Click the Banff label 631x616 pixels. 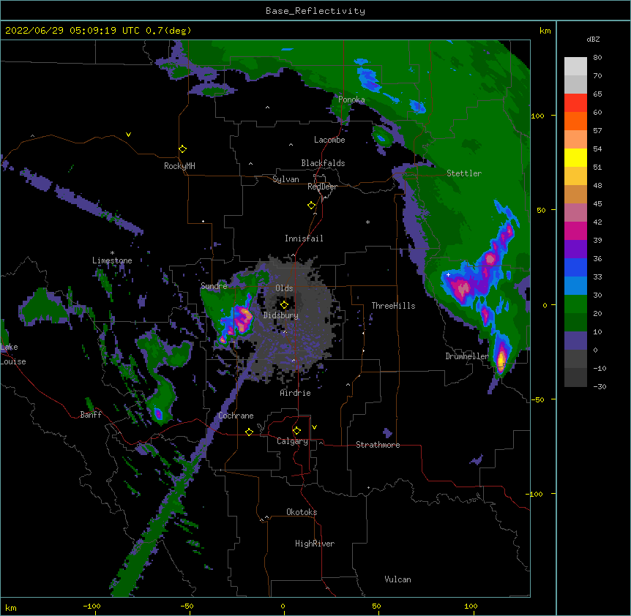tap(91, 415)
